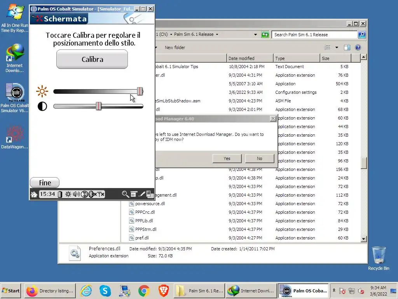Close the Download Manager dialog
This screenshot has height=299, width=398.
click(273, 119)
